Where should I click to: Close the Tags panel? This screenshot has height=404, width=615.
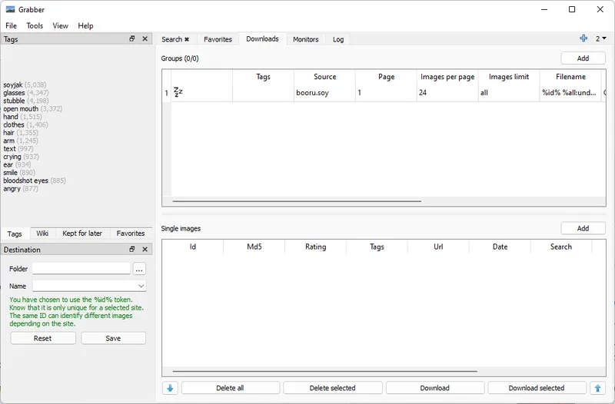(145, 38)
